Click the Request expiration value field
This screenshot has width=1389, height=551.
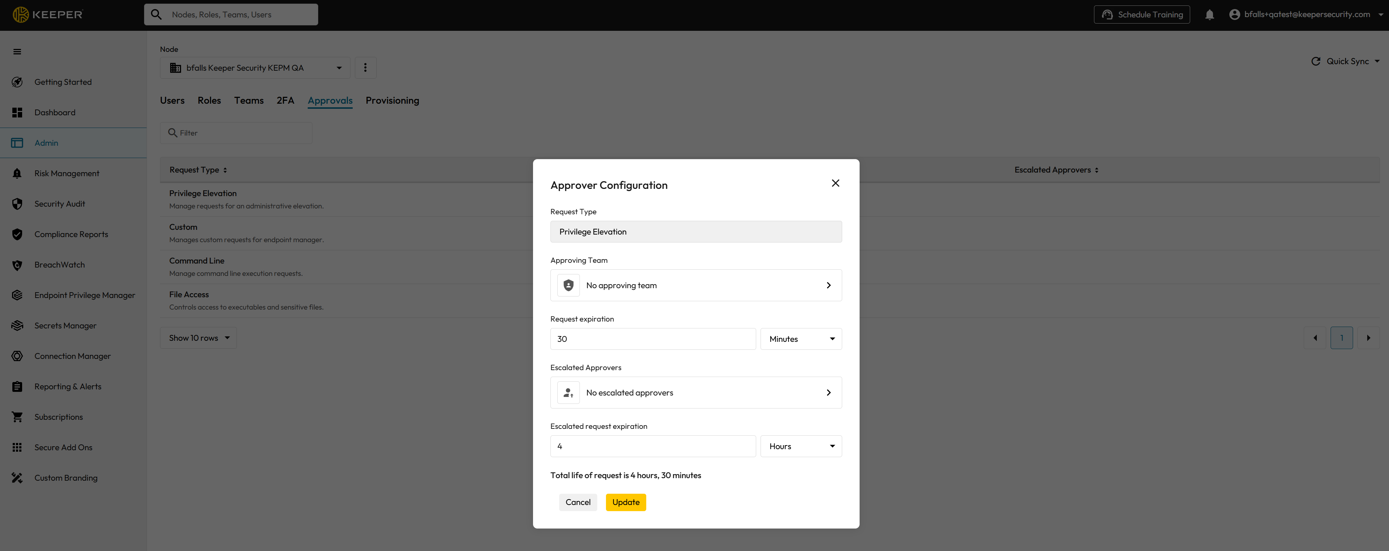(652, 339)
